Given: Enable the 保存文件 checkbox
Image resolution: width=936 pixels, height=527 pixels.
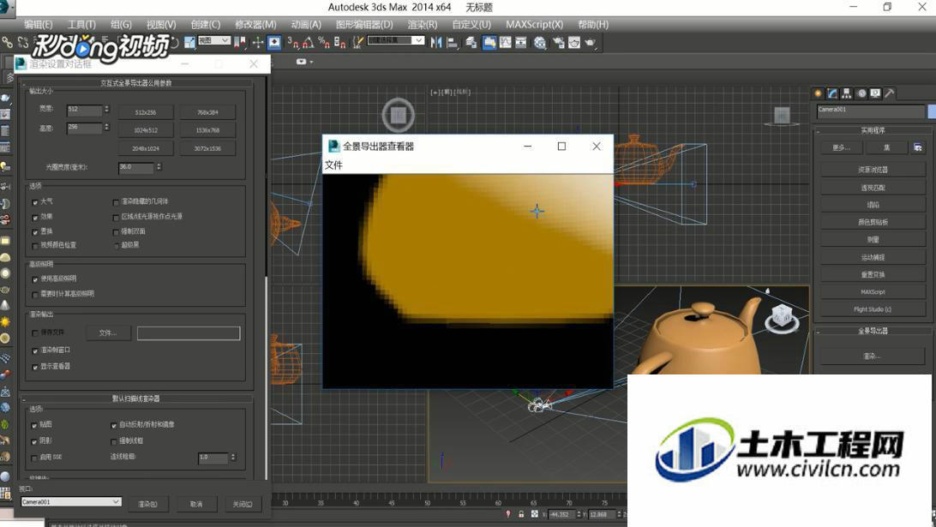Looking at the screenshot, I should pyautogui.click(x=34, y=333).
